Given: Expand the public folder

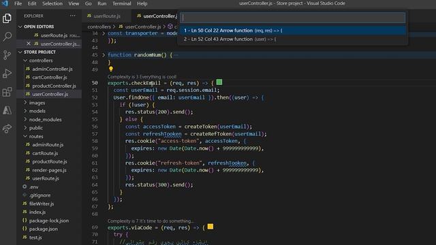Looking at the screenshot, I should coord(25,128).
